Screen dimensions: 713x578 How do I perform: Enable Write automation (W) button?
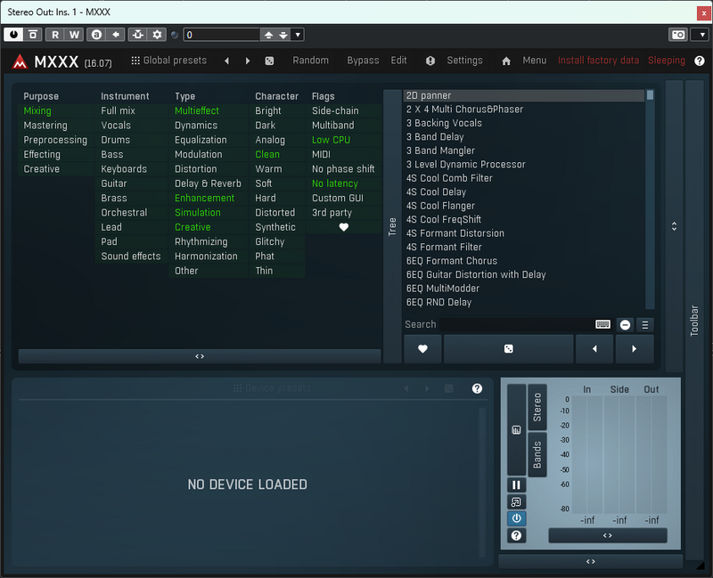(74, 35)
